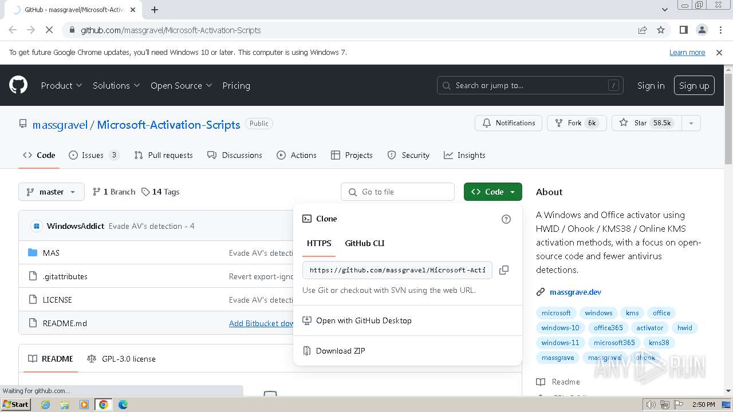Viewport: 733px width, 412px height.
Task: Open the .gitattributes file
Action: [x=65, y=276]
